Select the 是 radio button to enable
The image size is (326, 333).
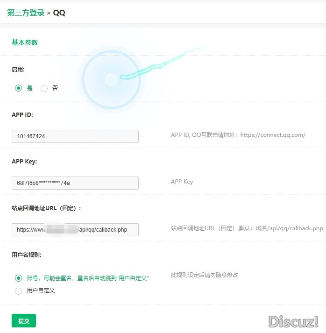point(19,88)
